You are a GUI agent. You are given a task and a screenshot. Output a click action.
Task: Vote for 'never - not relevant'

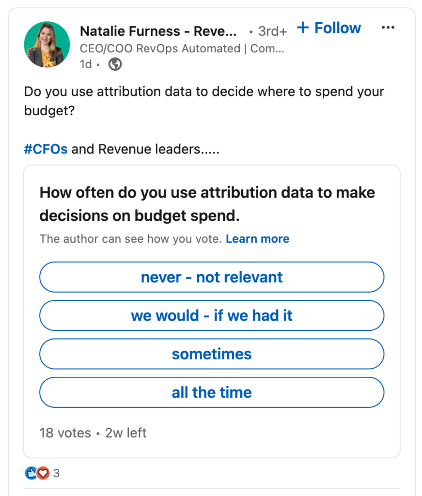click(x=211, y=277)
